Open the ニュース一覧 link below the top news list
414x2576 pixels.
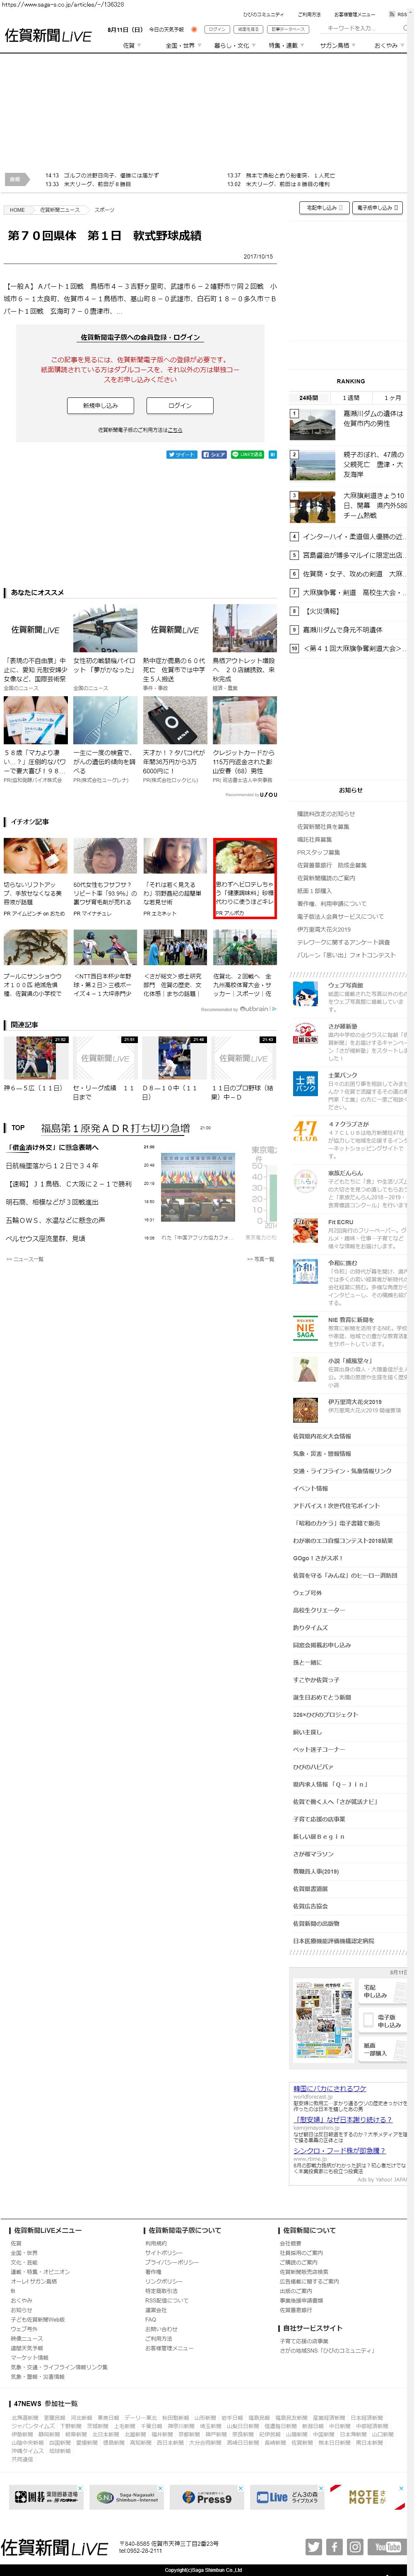click(x=25, y=1259)
